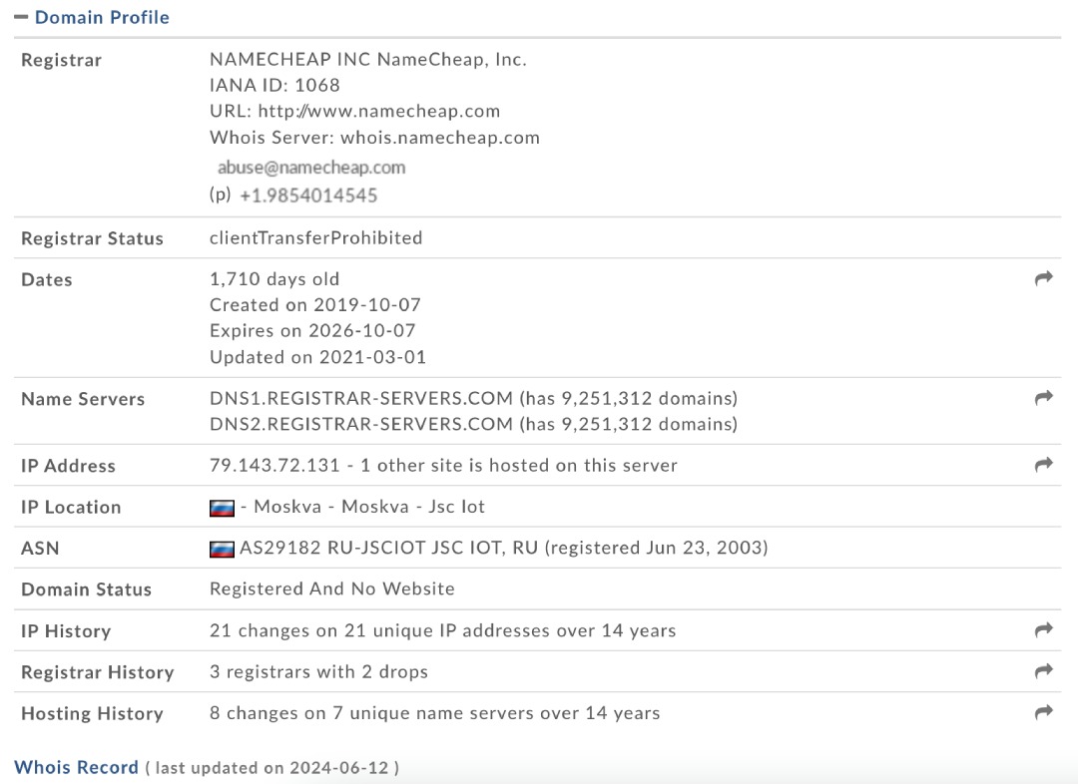This screenshot has width=1078, height=784.
Task: Click share arrow in Name Servers row
Action: (1044, 398)
